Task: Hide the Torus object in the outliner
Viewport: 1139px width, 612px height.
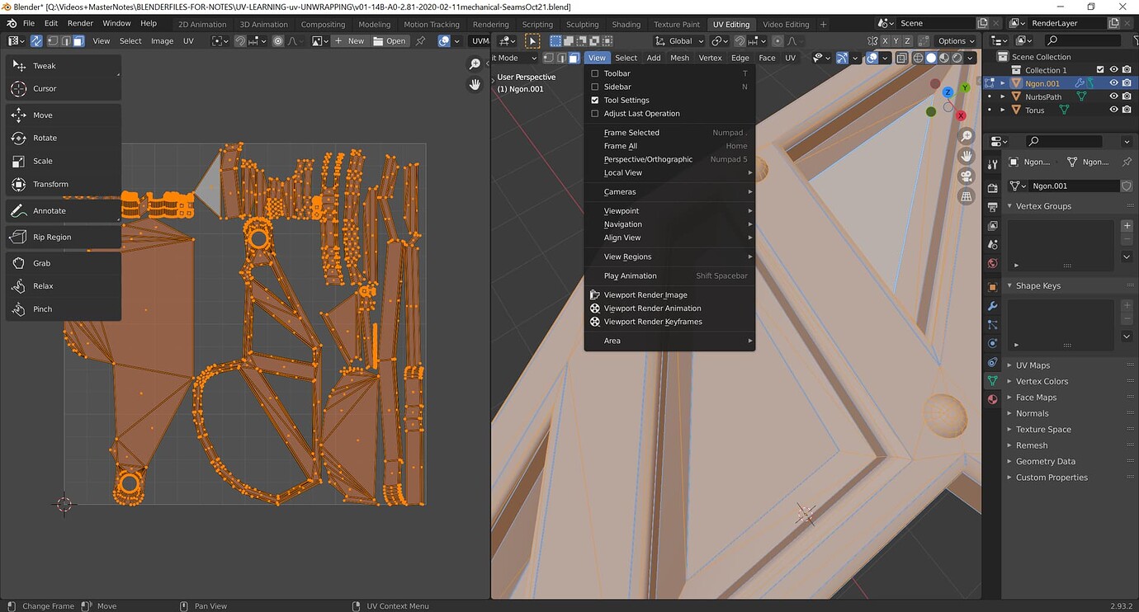Action: tap(1113, 109)
